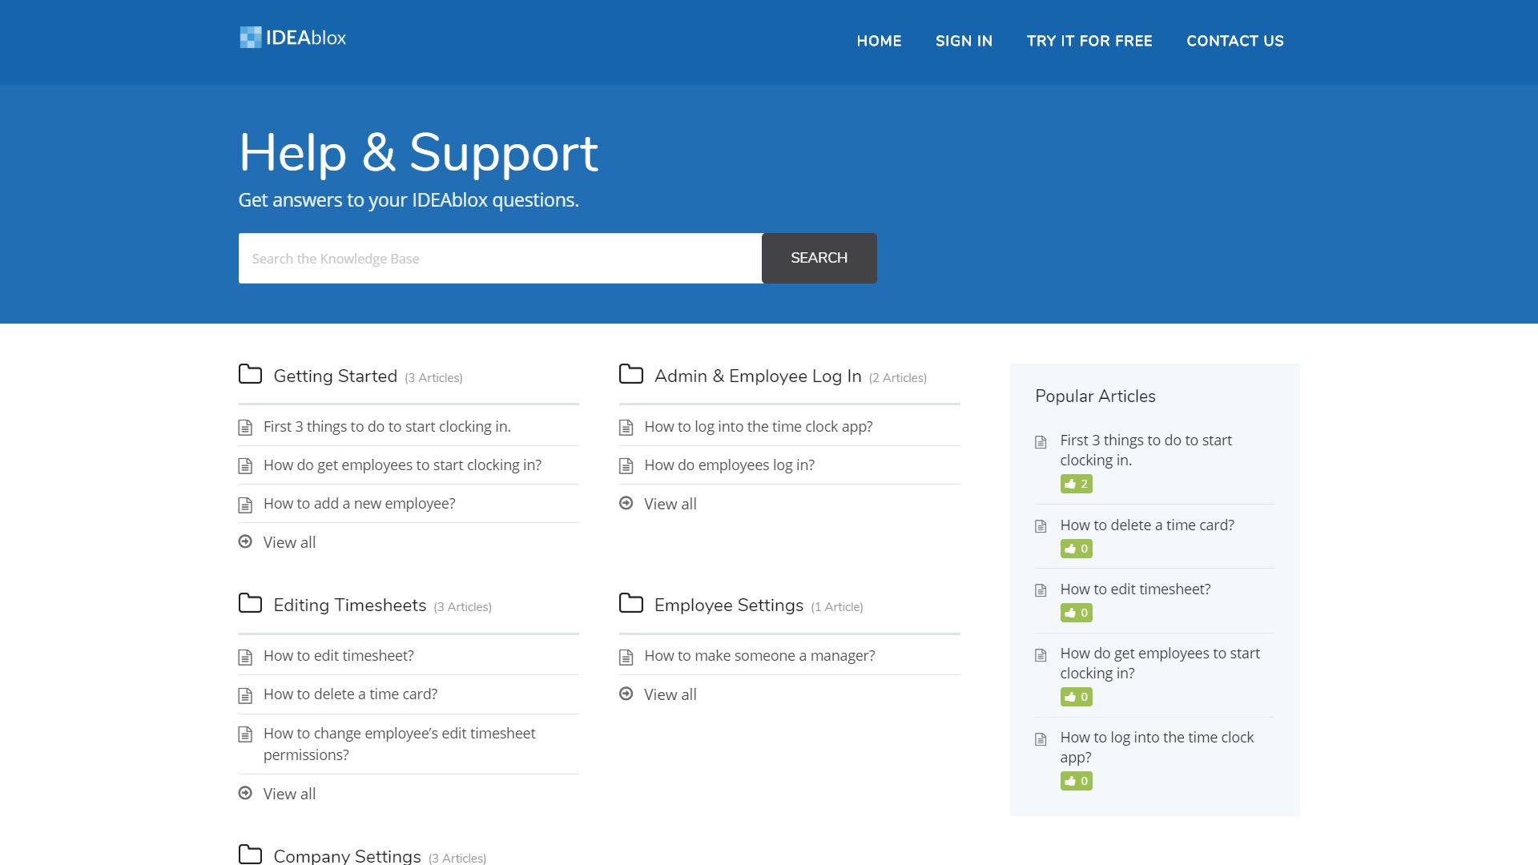Click the document icon next to How to make someone a manager
1538x865 pixels.
tap(626, 657)
